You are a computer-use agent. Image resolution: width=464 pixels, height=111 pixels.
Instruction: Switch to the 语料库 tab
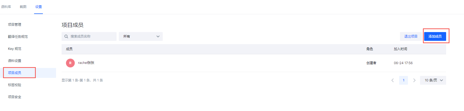6,7
